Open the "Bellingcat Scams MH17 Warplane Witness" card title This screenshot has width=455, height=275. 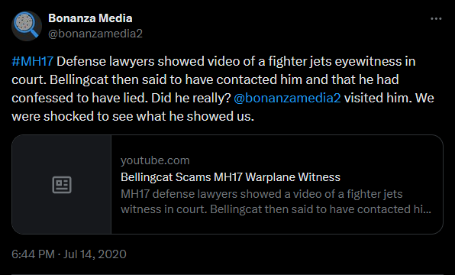(x=231, y=177)
